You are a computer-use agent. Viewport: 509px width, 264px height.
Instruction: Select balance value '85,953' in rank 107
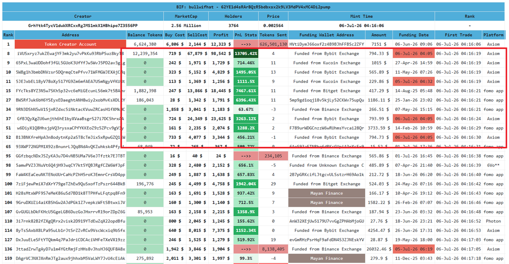point(145,212)
